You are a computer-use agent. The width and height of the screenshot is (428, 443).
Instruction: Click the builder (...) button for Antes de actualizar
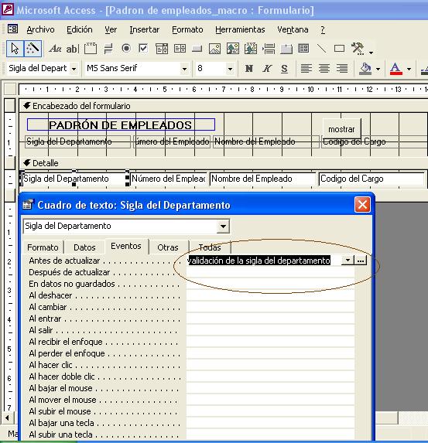point(361,261)
